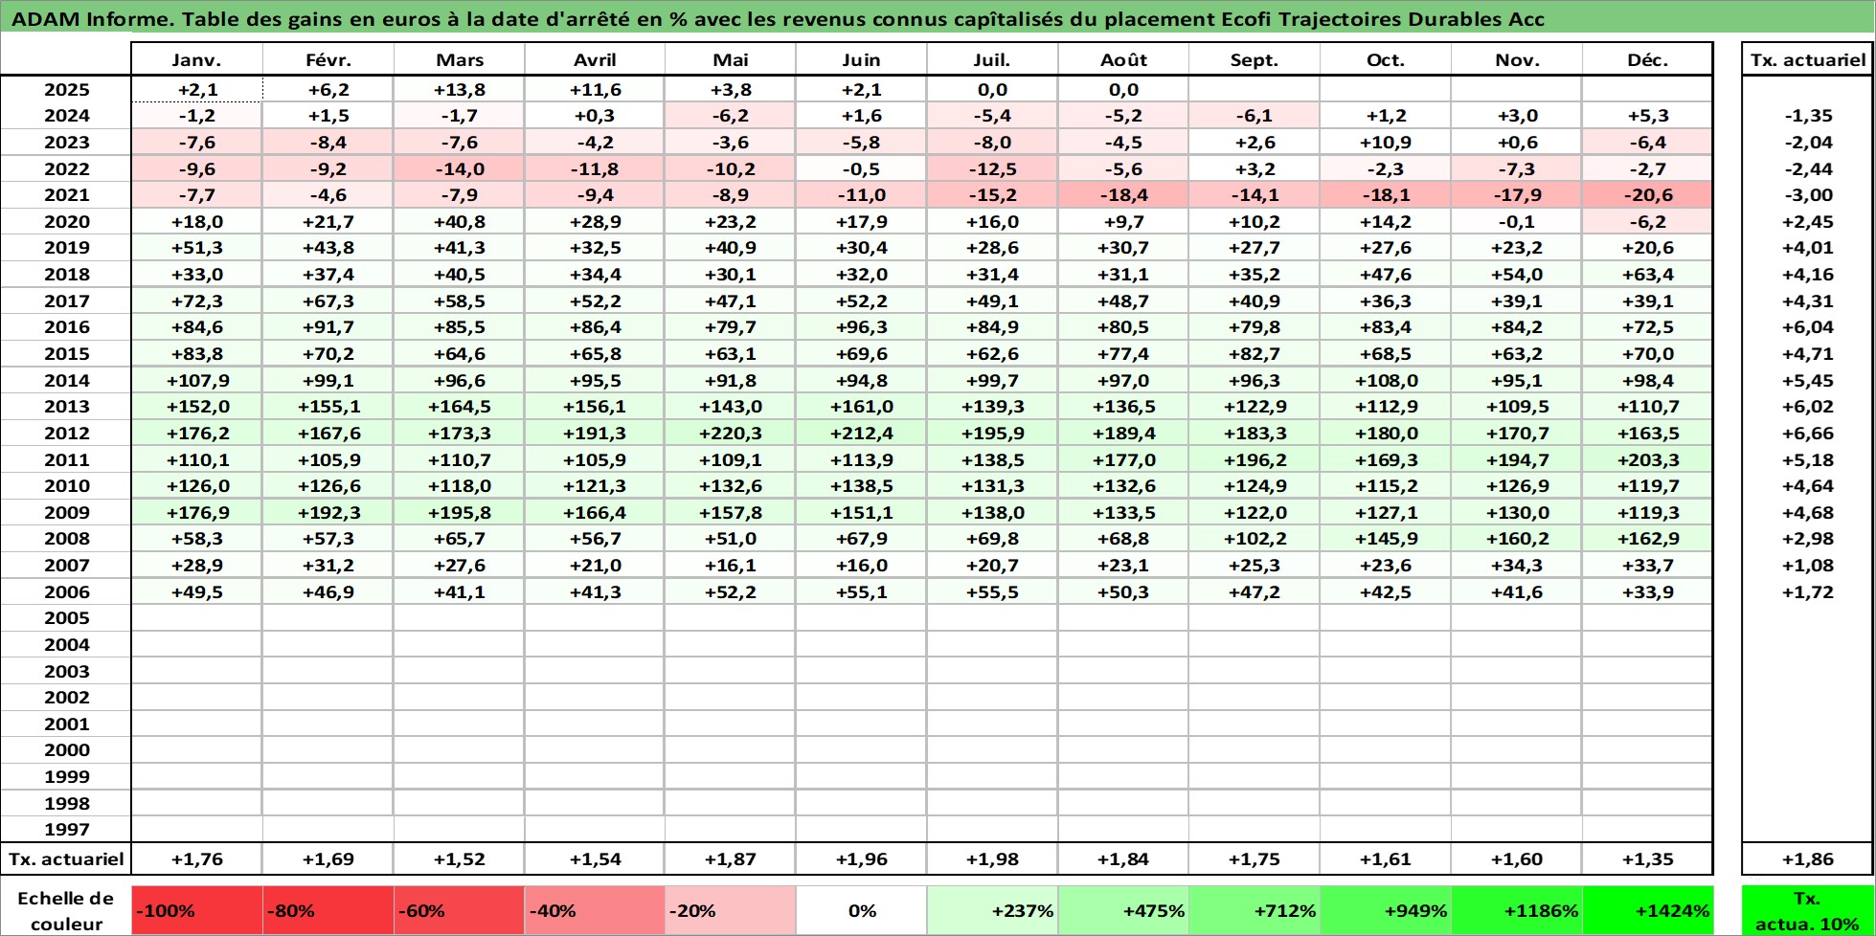Click monthly actuarial rate +1,98 for July
The width and height of the screenshot is (1876, 936).
point(992,858)
